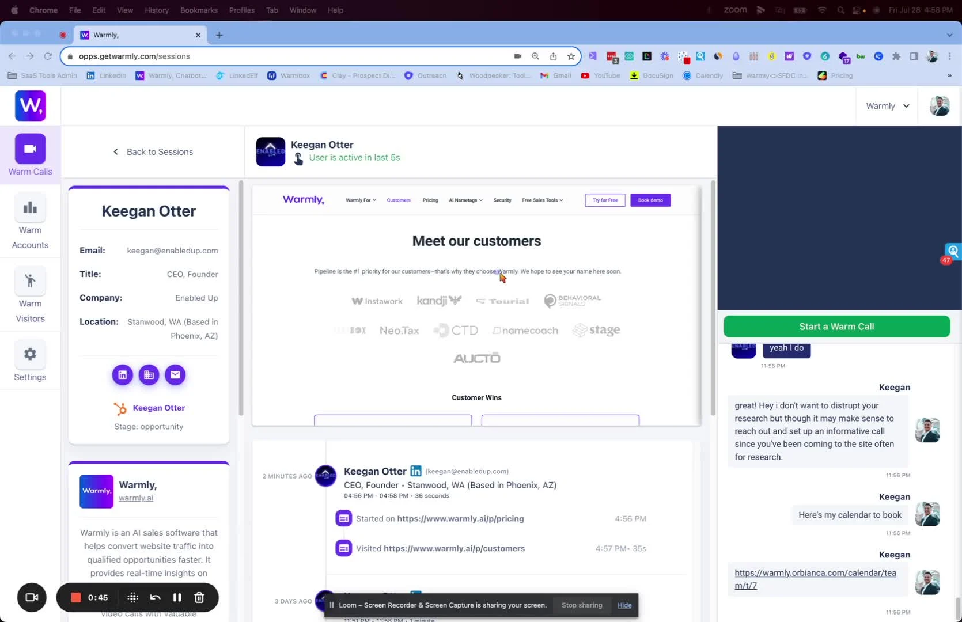
Task: Click the Keegan Otter HubSpot name link
Action: pos(159,408)
